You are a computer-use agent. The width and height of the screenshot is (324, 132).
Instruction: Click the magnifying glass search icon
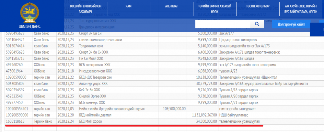(257, 24)
